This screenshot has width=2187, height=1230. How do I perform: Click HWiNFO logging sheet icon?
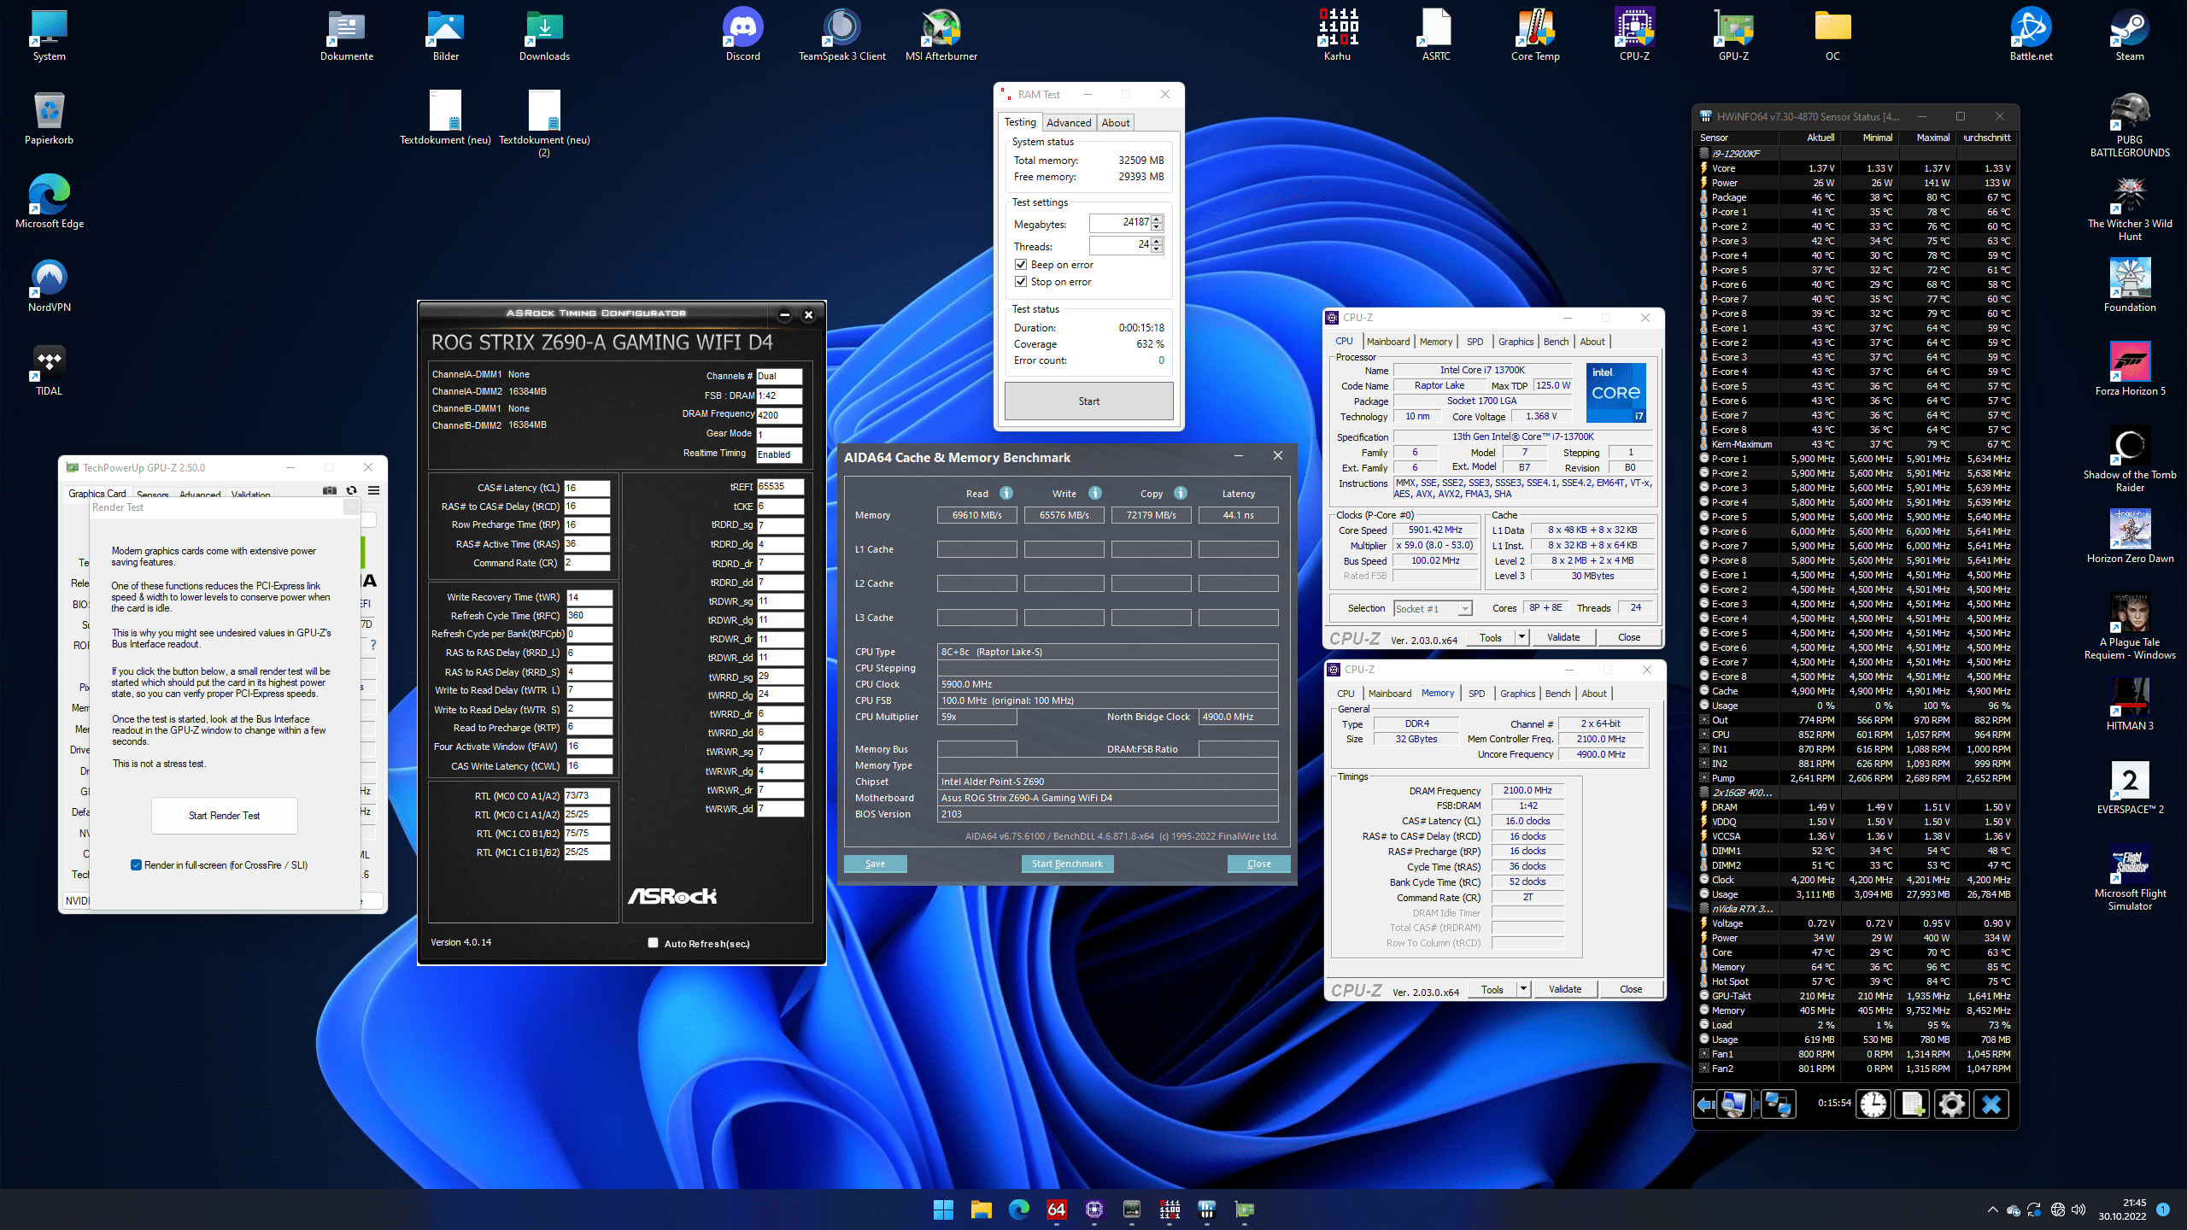(x=1913, y=1104)
